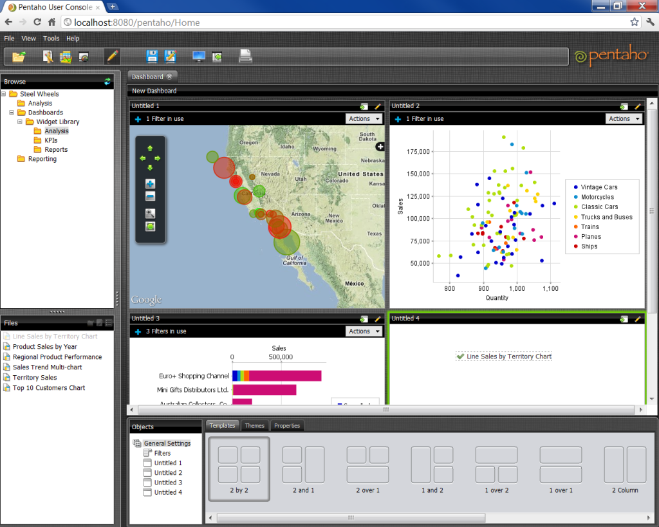
Task: Select Untitled 3 in Objects list
Action: pyautogui.click(x=168, y=483)
